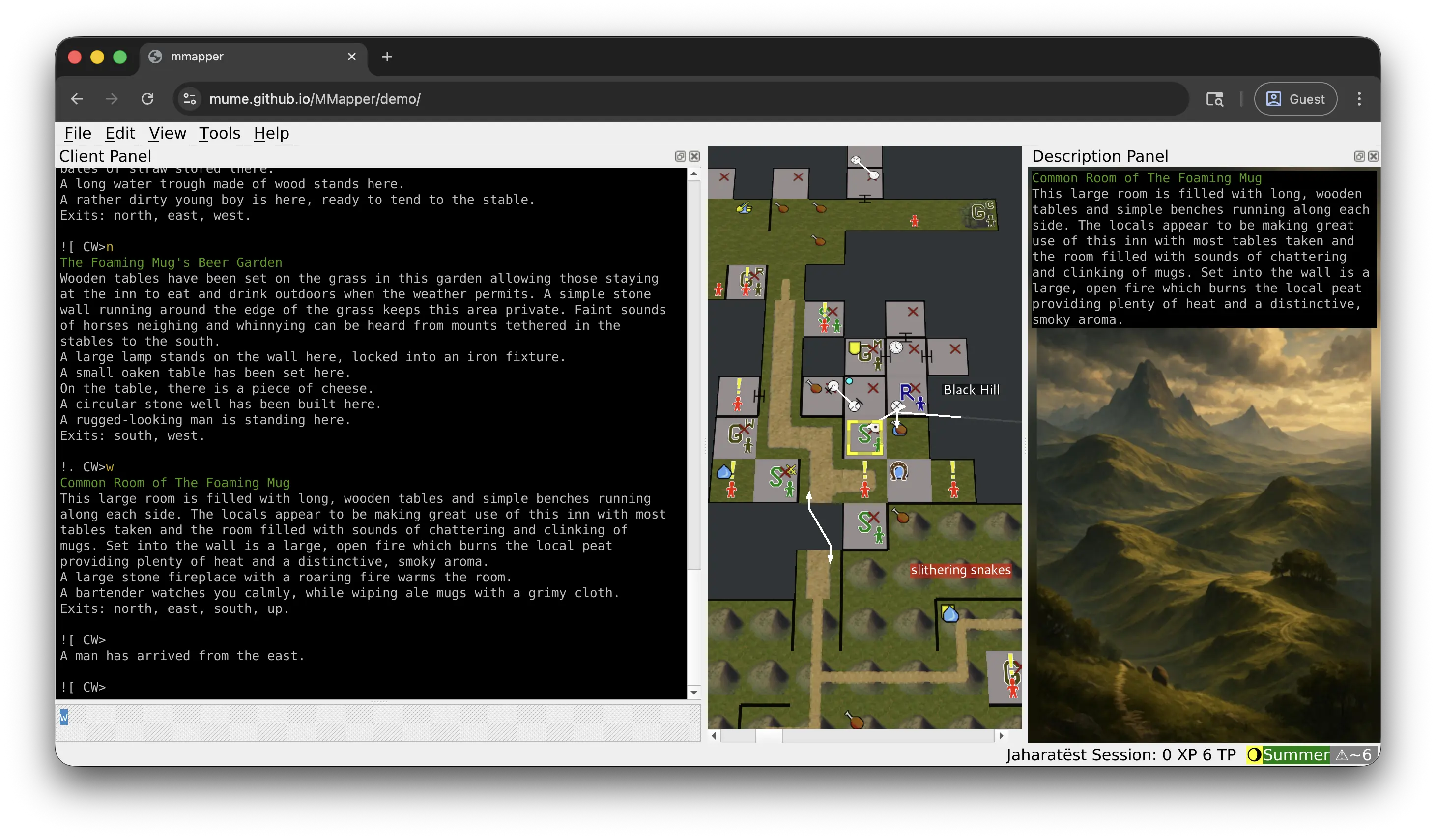The width and height of the screenshot is (1436, 839).
Task: Open the Tools menu
Action: coord(219,133)
